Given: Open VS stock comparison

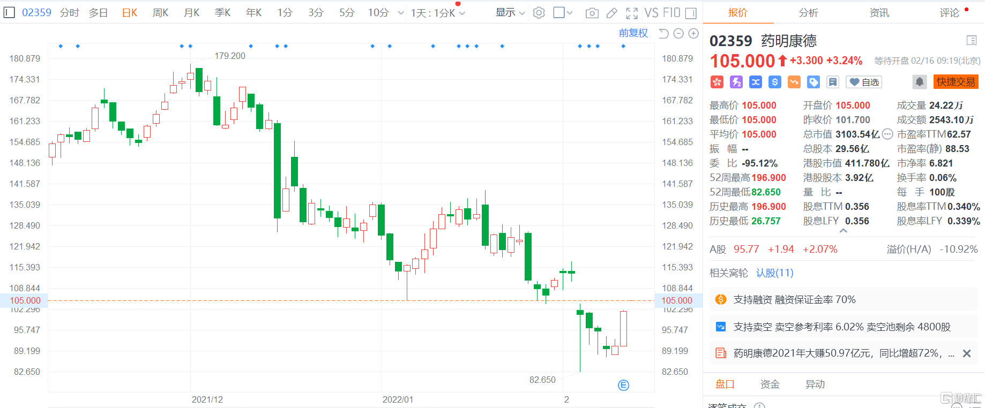Looking at the screenshot, I should pyautogui.click(x=651, y=13).
